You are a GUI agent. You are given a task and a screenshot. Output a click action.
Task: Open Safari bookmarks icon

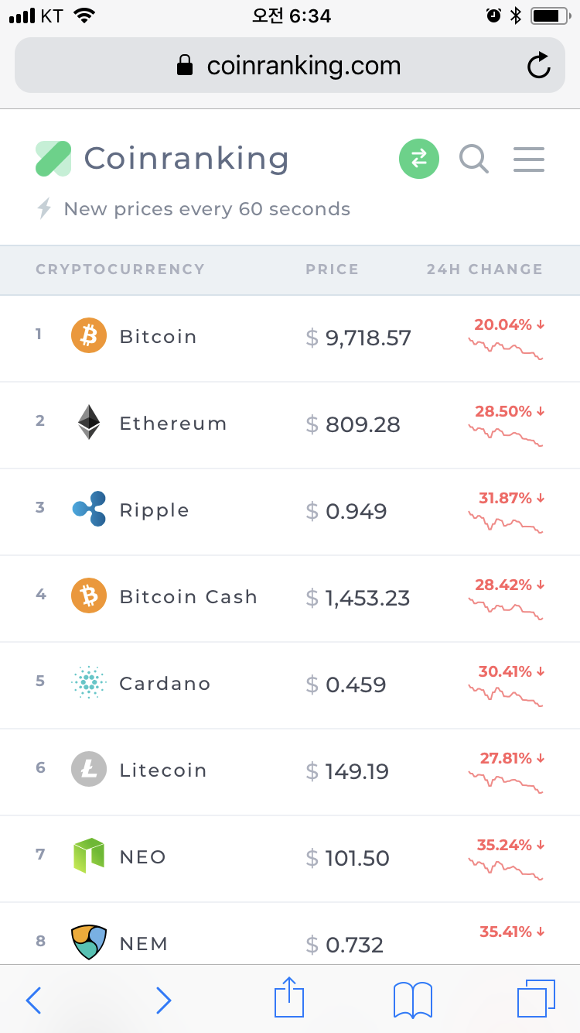[413, 998]
